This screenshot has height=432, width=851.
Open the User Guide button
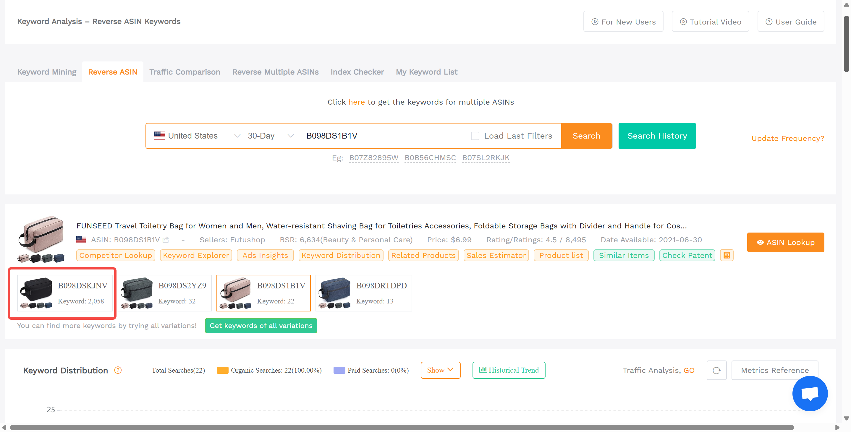click(x=791, y=22)
